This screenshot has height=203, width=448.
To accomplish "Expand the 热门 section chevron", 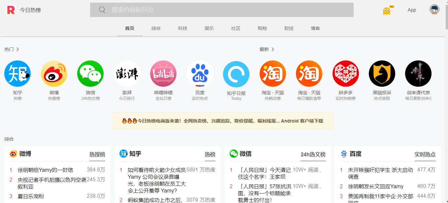I will (18, 49).
